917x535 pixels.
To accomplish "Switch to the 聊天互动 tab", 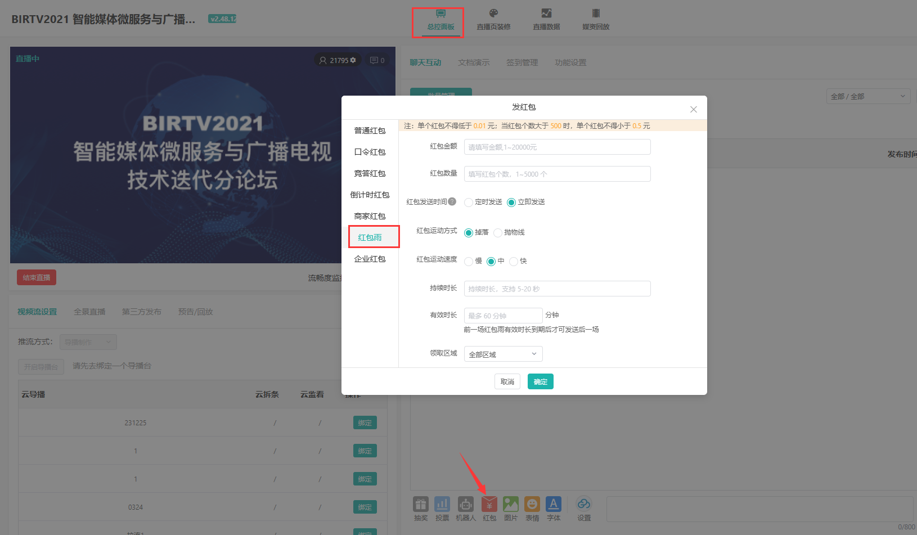I will tap(425, 62).
